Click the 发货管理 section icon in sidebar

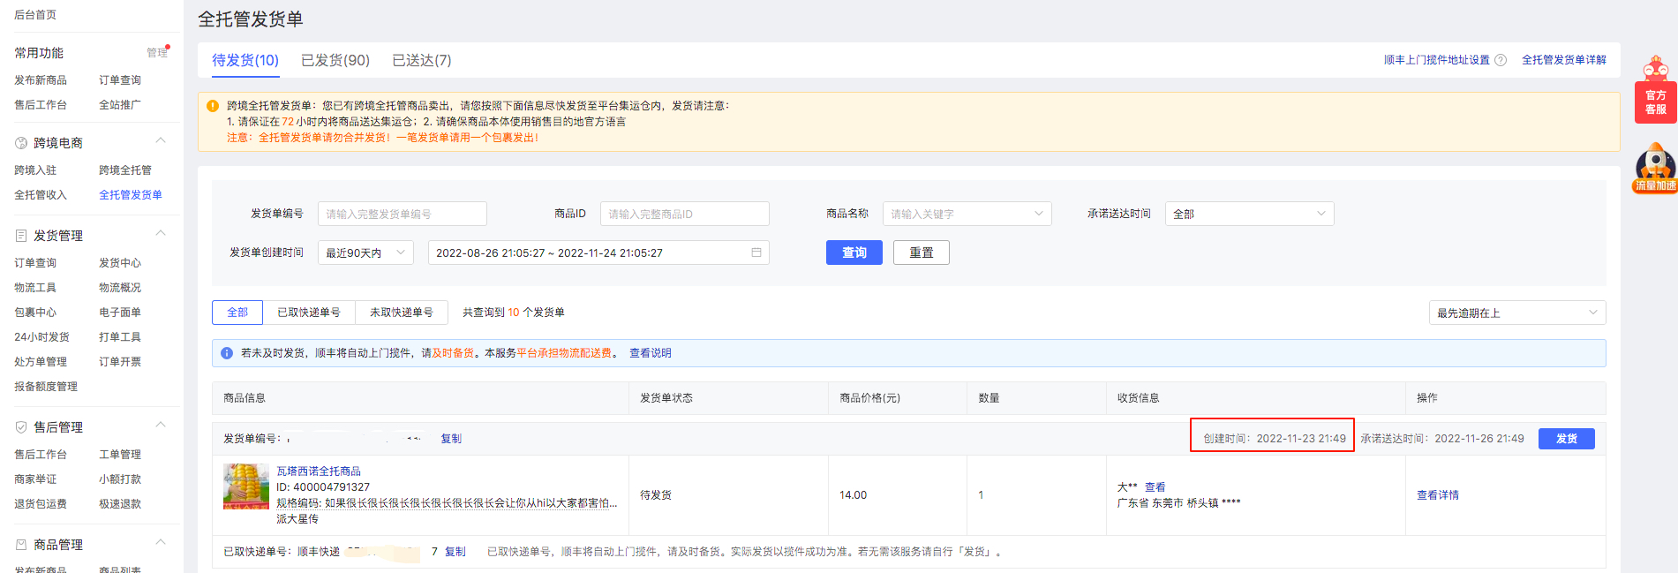click(x=21, y=236)
